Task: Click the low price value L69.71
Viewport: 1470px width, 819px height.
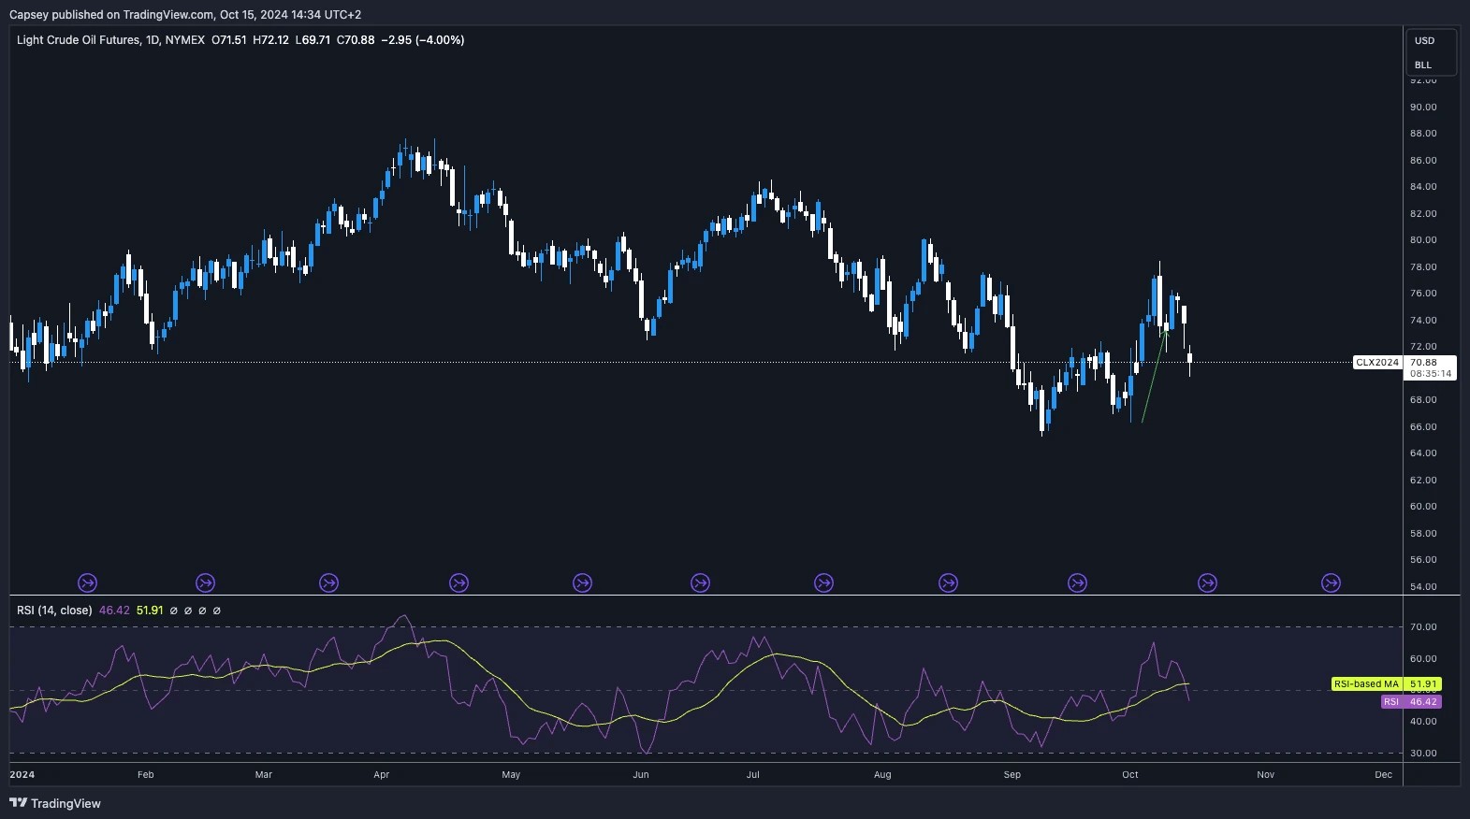Action: [x=313, y=40]
